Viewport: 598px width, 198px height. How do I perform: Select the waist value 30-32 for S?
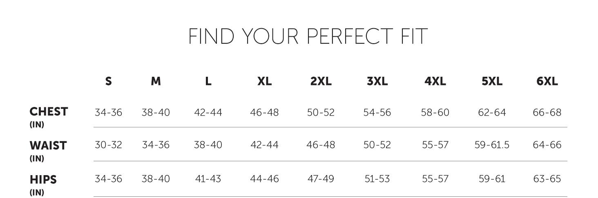click(108, 145)
